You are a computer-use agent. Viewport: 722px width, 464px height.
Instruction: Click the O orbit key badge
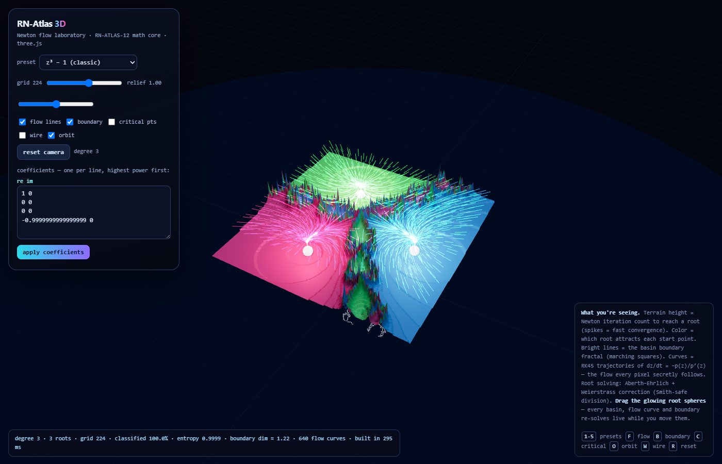[x=614, y=446]
